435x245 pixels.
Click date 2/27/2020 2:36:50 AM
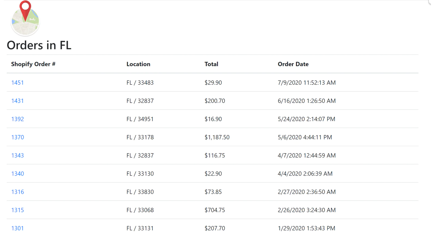click(307, 192)
